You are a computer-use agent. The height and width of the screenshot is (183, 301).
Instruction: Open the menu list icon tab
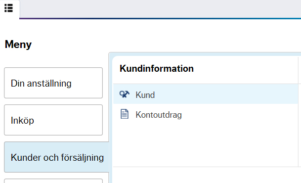(8, 8)
